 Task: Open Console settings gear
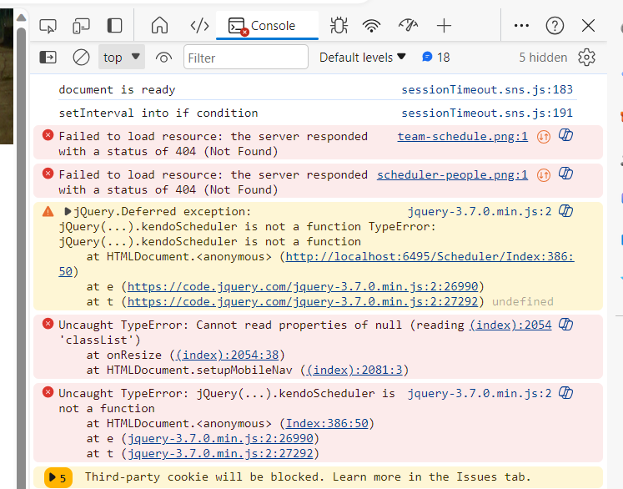pos(587,58)
